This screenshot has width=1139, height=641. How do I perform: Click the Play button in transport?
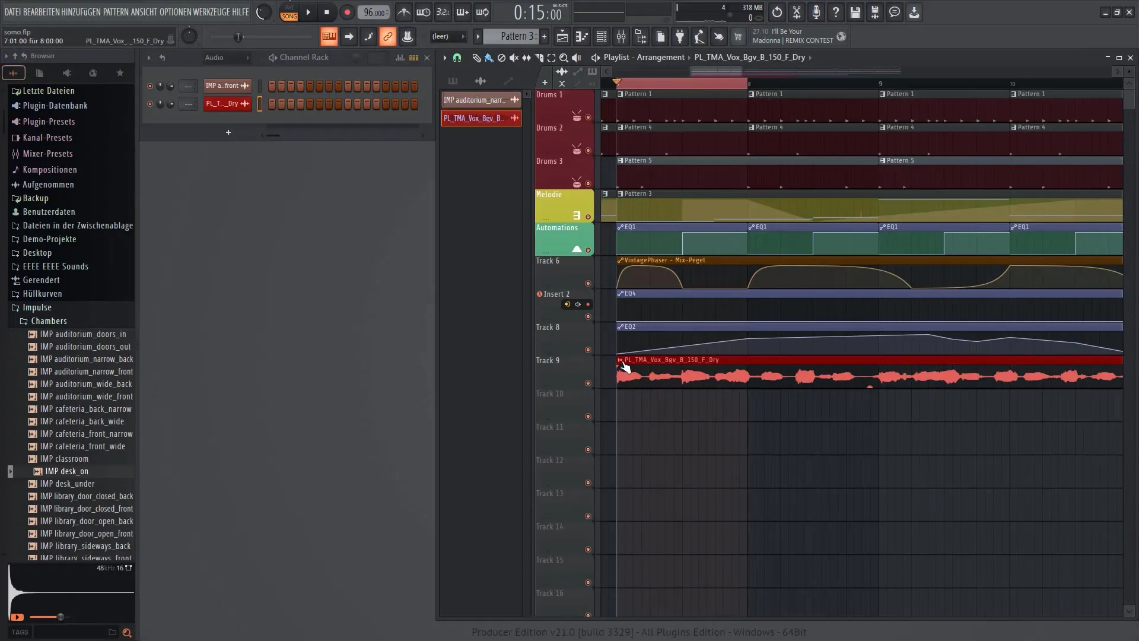(x=308, y=12)
